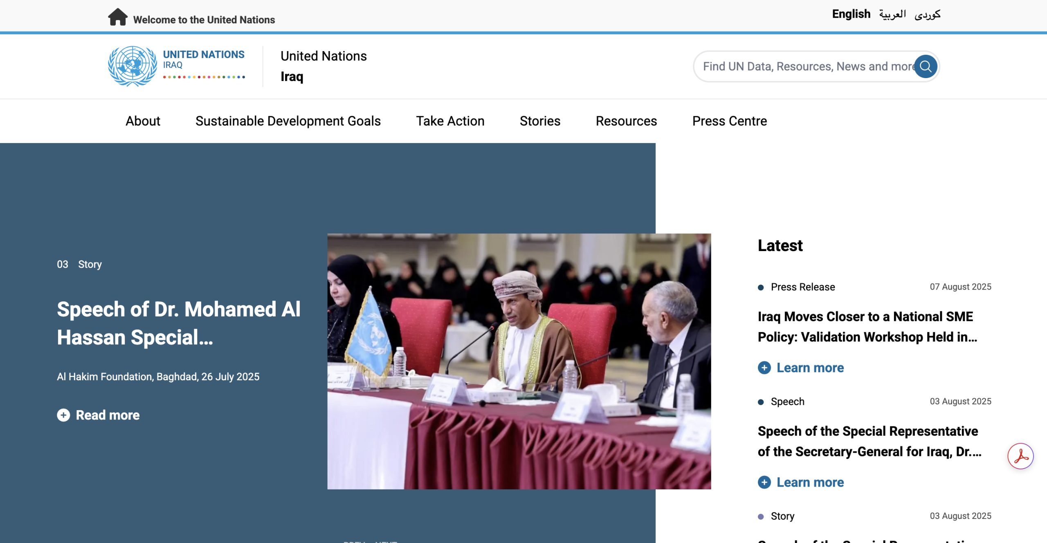1047x543 pixels.
Task: Click Read more on featured story
Action: tap(108, 415)
